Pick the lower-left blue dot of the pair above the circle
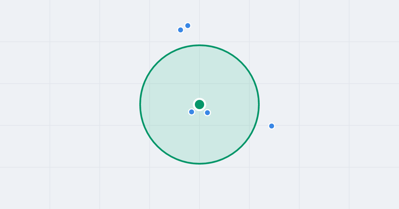Viewport: 399px width, 209px height. click(x=181, y=30)
